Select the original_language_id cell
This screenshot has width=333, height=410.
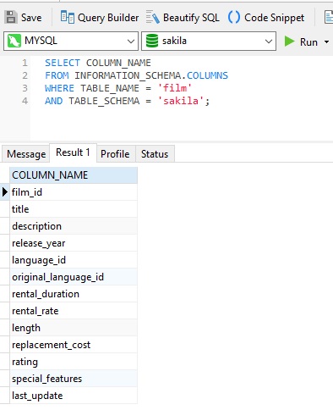[x=74, y=277]
